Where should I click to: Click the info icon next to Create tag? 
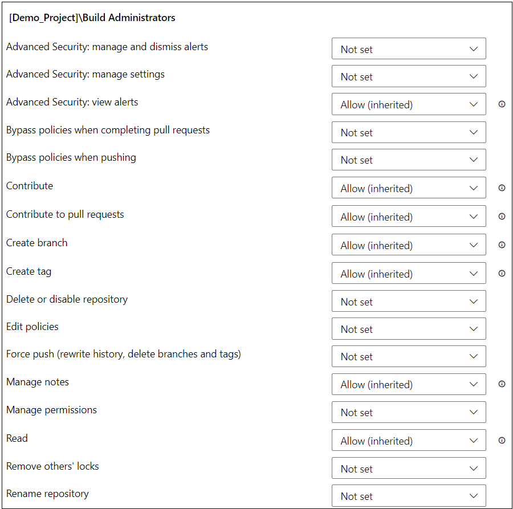(502, 273)
